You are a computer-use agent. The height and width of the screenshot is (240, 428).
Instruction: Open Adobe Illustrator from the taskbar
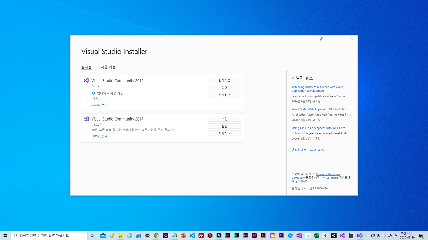[263, 235]
